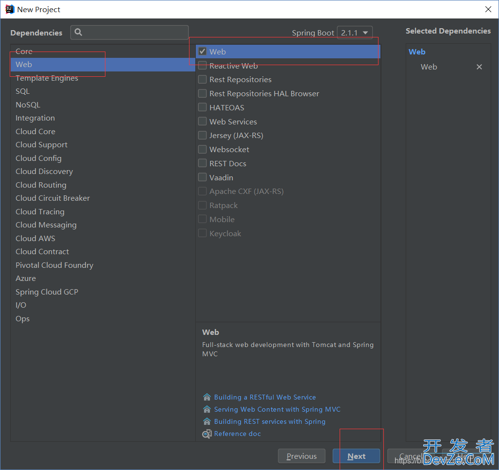Go back with the Previous button

(301, 456)
